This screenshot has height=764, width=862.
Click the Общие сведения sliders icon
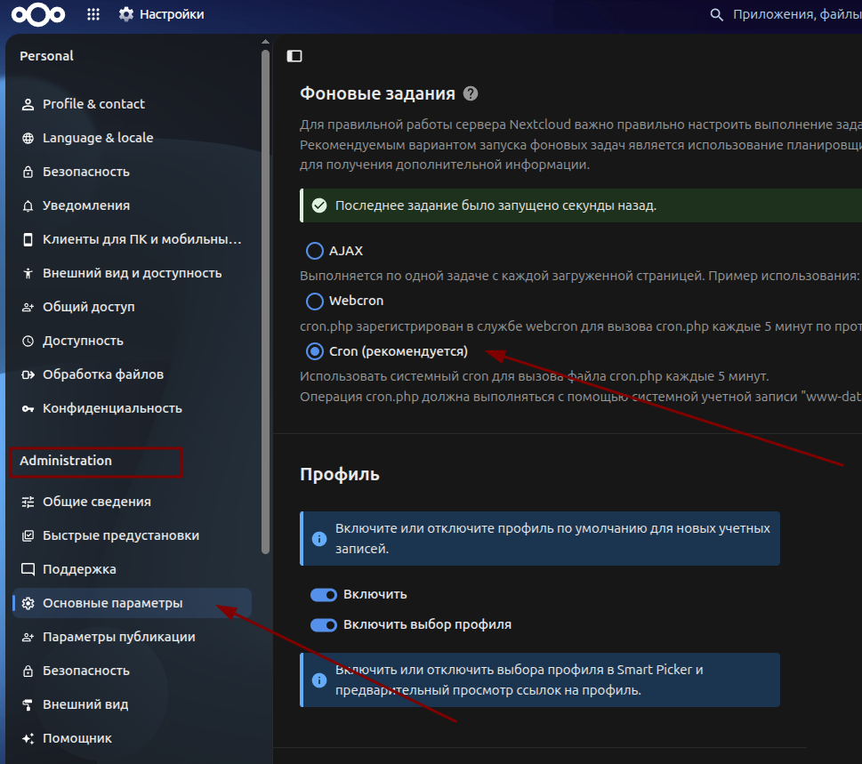click(x=28, y=502)
